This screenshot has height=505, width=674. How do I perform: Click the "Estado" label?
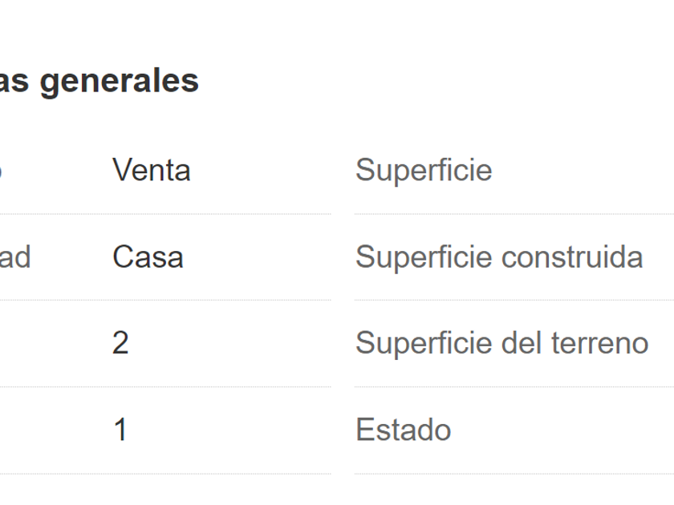pos(403,430)
